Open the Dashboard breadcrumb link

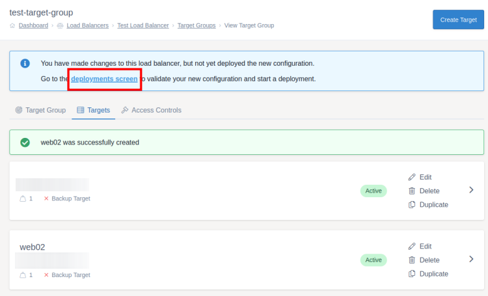[x=33, y=25]
